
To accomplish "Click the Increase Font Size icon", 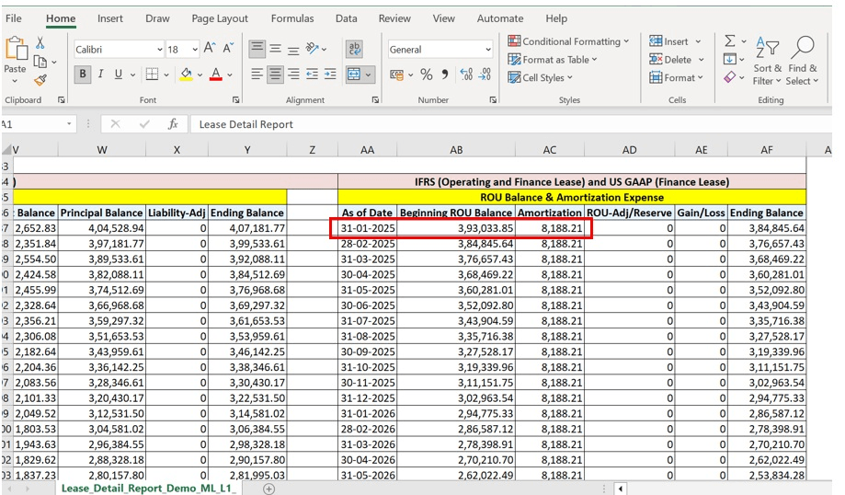I will [x=210, y=49].
